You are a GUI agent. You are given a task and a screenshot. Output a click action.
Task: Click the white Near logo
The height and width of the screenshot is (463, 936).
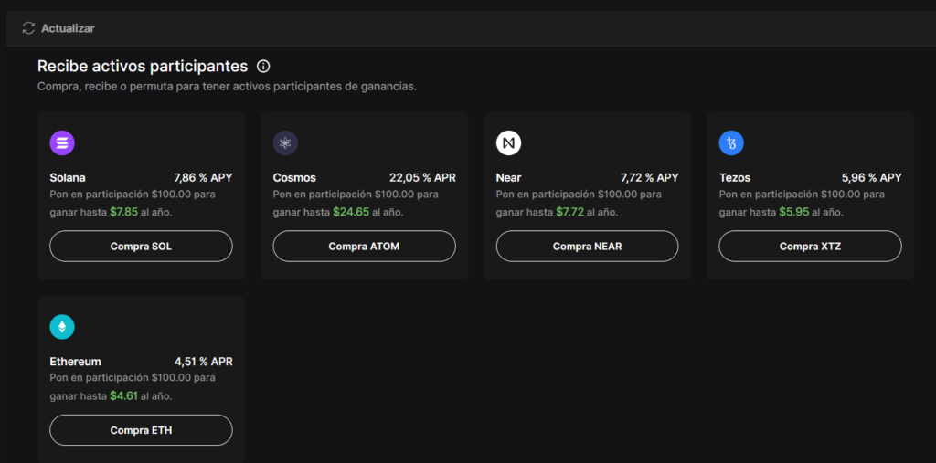click(x=508, y=143)
